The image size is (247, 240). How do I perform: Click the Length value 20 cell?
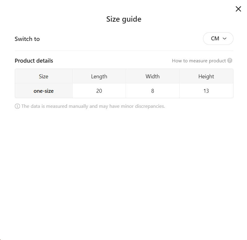[99, 91]
